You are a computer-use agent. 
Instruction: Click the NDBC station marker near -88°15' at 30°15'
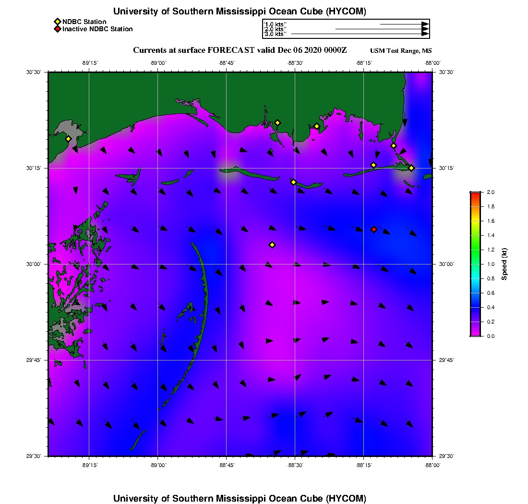373,165
